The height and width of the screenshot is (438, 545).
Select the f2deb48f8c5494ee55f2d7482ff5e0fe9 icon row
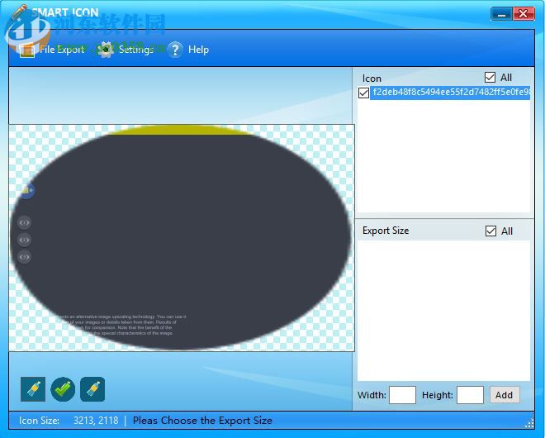click(450, 93)
